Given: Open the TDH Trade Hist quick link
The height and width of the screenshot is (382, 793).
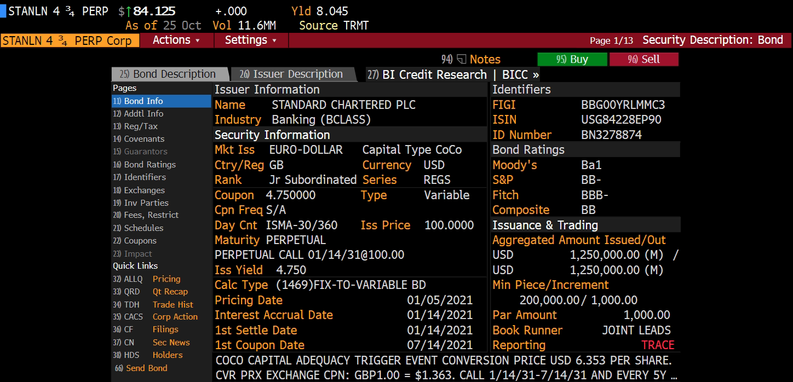Looking at the screenshot, I should [x=153, y=304].
